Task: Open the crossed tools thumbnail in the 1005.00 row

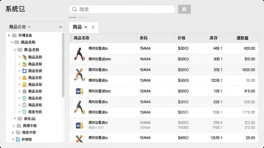Action: point(79,75)
